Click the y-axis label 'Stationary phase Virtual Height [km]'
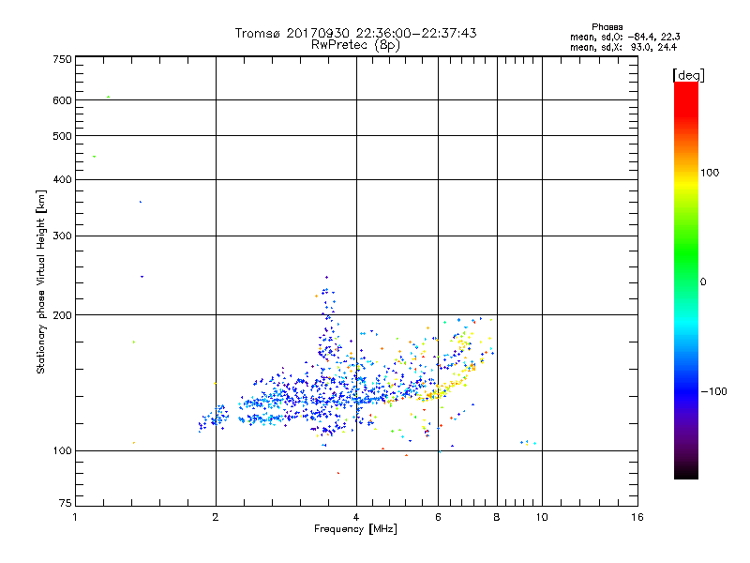The image size is (750, 563). [41, 282]
